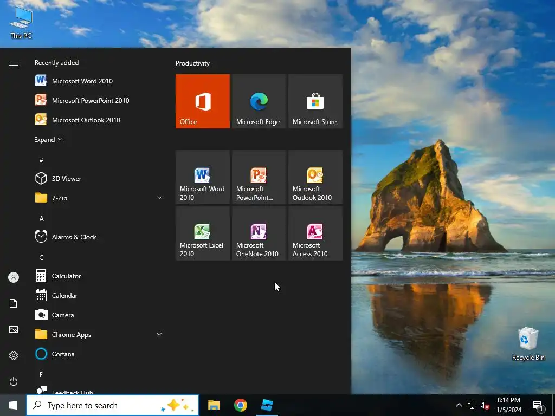555x416 pixels.
Task: Open the Microsoft Store tile
Action: pyautogui.click(x=315, y=101)
